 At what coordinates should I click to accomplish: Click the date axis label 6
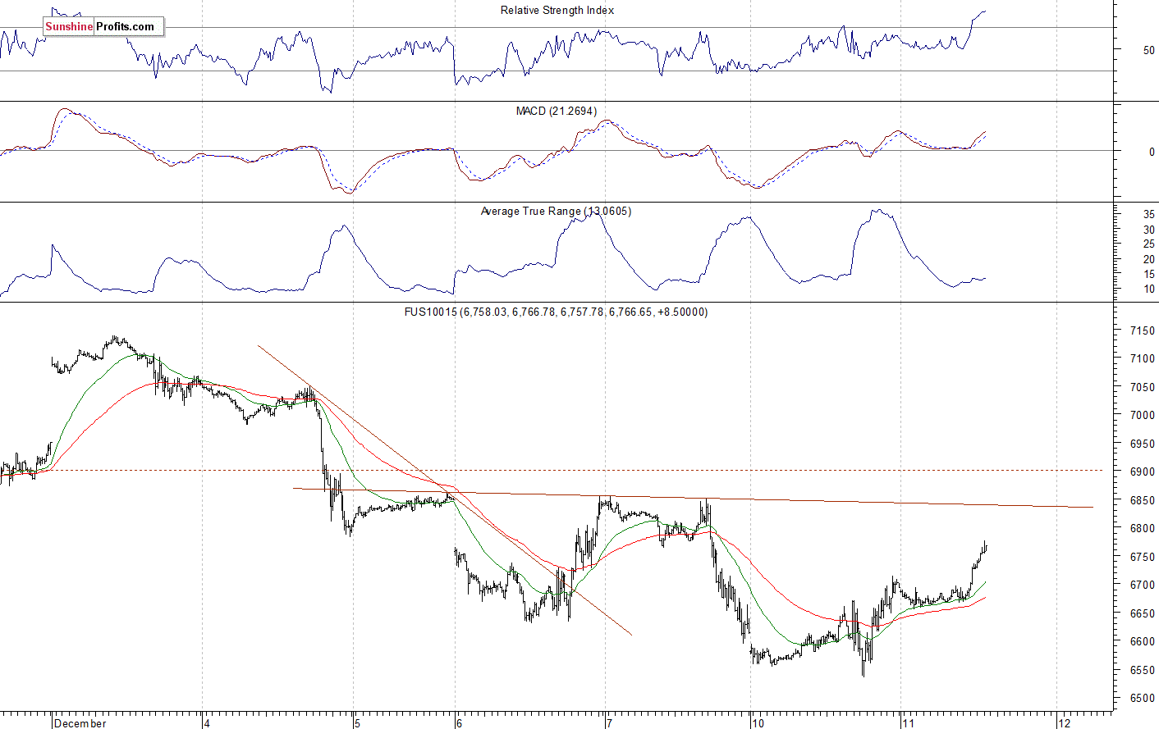pos(460,723)
